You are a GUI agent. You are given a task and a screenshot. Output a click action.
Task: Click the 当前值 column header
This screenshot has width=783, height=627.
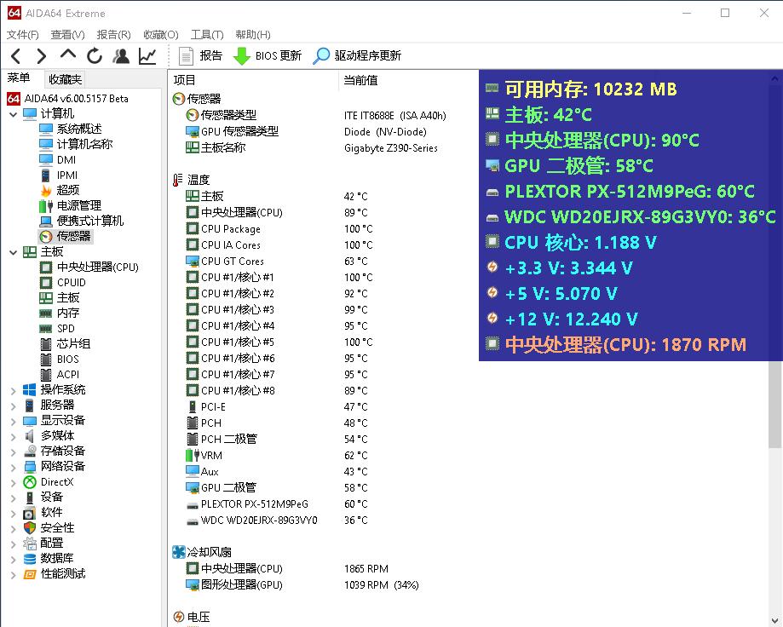(360, 80)
